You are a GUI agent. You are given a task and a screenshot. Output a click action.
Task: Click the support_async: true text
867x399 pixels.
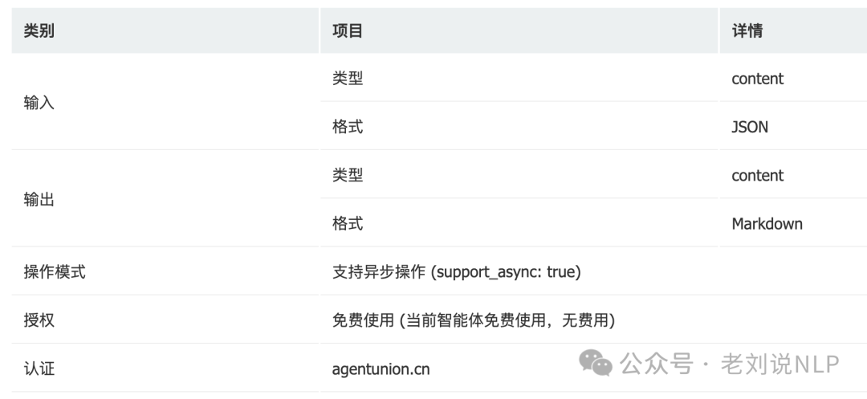coord(506,272)
